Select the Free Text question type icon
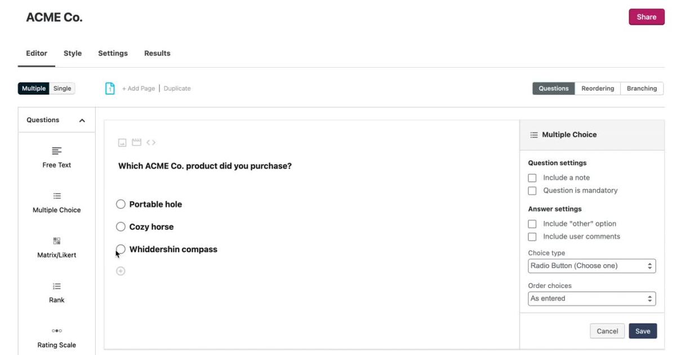This screenshot has width=676, height=355. coord(56,151)
